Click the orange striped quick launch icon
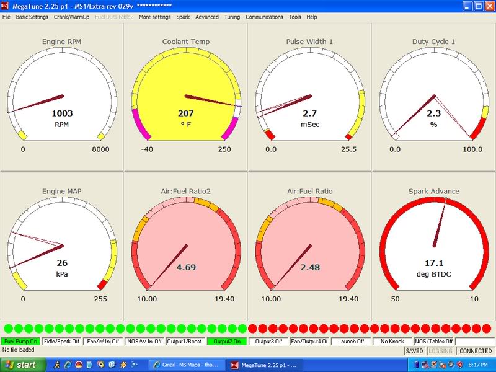496x372 pixels. [123, 365]
